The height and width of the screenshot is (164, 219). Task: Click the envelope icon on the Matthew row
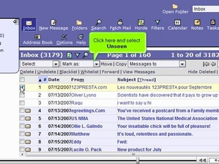(28, 134)
